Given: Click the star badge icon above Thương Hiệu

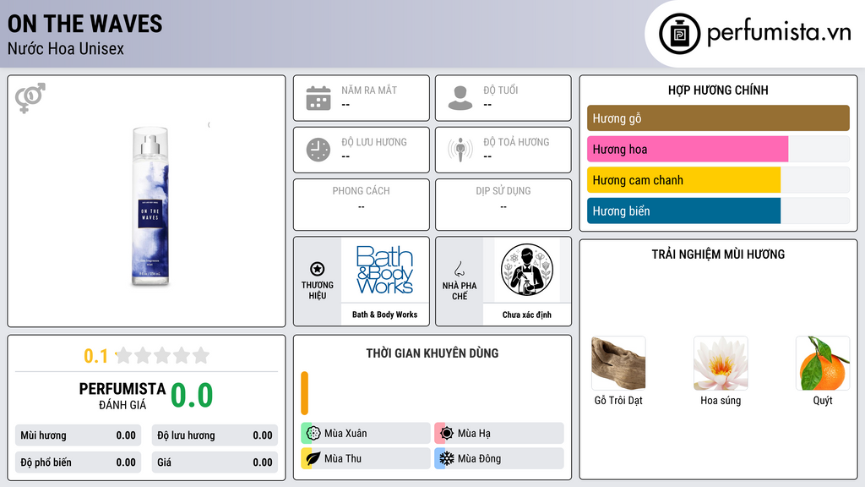Looking at the screenshot, I should (318, 269).
